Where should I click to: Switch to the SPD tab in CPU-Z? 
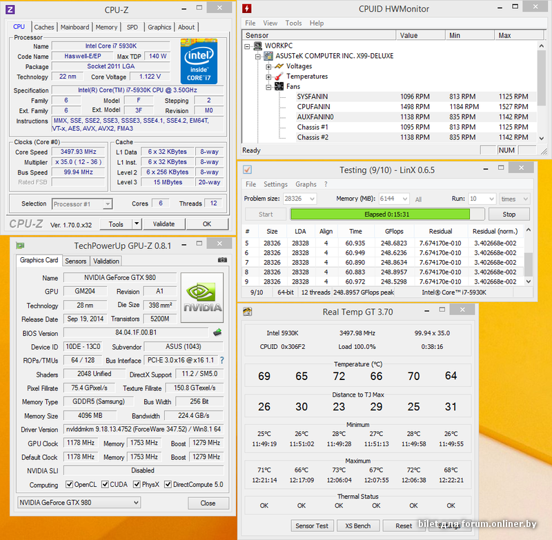coord(132,27)
